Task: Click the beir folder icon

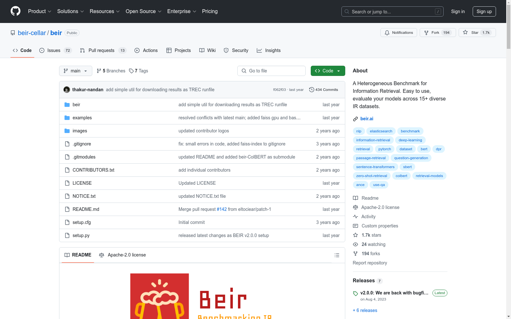Action: (67, 105)
